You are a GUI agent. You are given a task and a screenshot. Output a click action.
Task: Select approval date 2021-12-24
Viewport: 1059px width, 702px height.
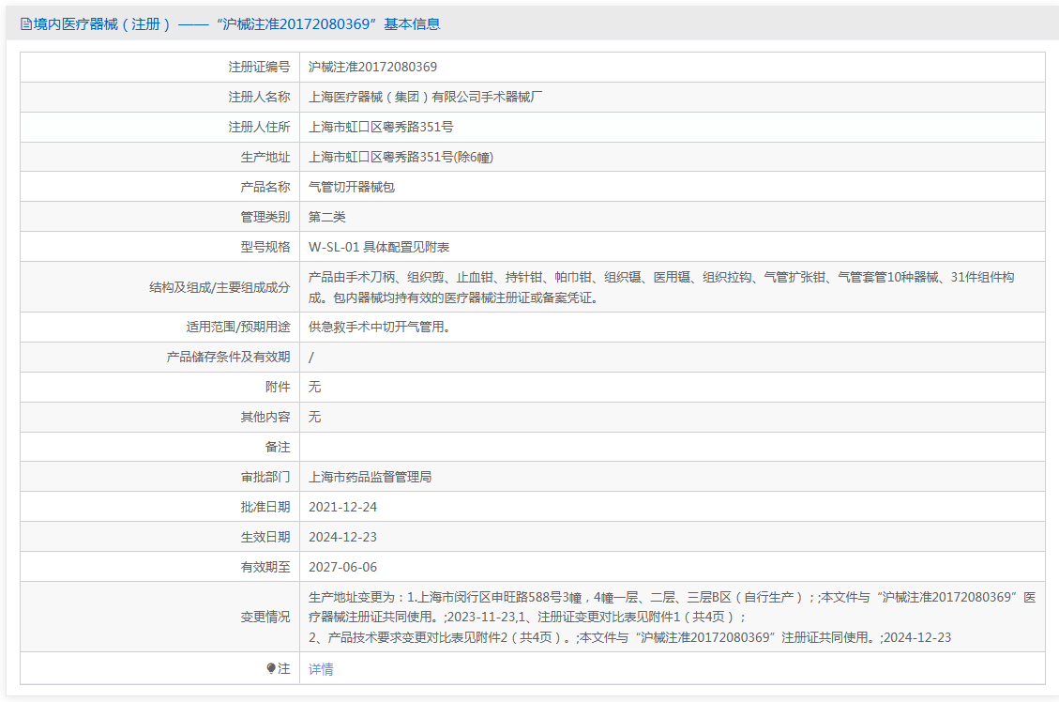pos(342,507)
